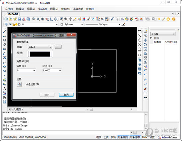Toggle DYN dynamic input in status bar

(x=145, y=137)
